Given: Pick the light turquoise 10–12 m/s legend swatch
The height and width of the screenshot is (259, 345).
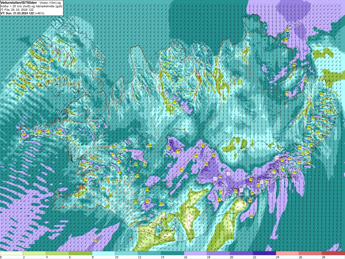Looking at the screenshot, I should 126,253.
